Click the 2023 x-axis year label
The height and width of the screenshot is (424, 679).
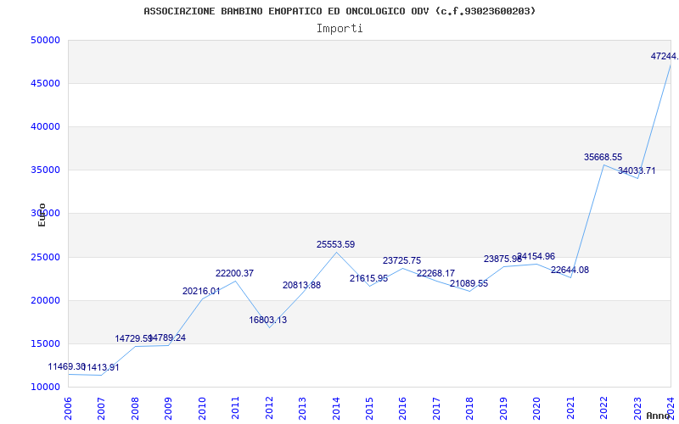[x=637, y=409]
